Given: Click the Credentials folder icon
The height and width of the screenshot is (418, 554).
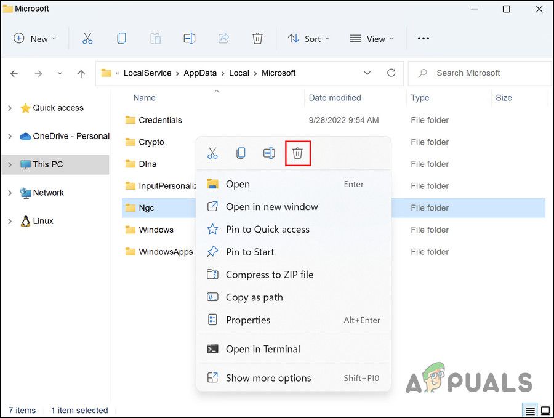Looking at the screenshot, I should click(x=130, y=120).
